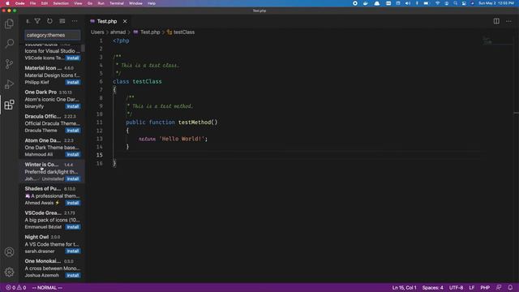Open Source Control view

[x=9, y=64]
